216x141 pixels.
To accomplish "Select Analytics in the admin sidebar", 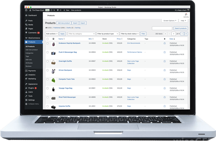I will coord(32,75).
